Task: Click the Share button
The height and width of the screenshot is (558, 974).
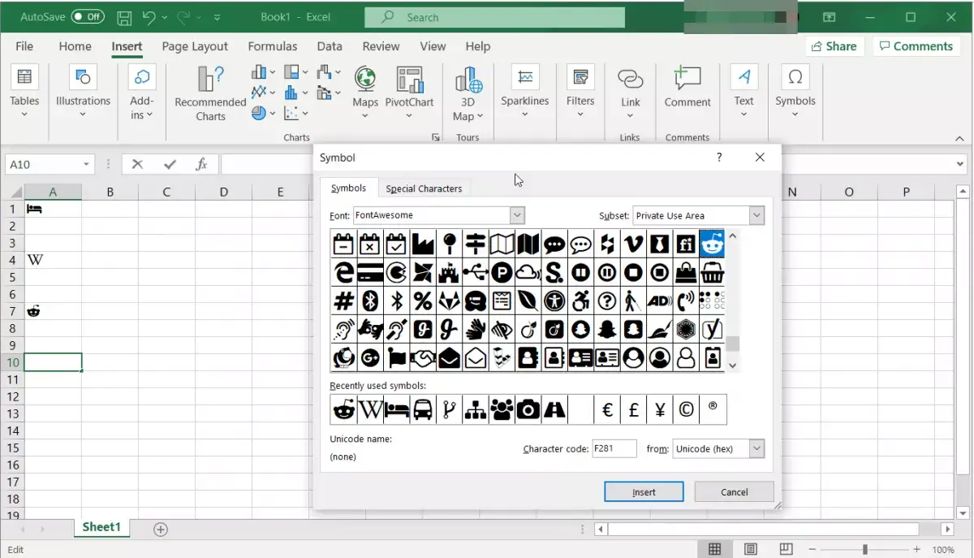Action: click(x=833, y=46)
